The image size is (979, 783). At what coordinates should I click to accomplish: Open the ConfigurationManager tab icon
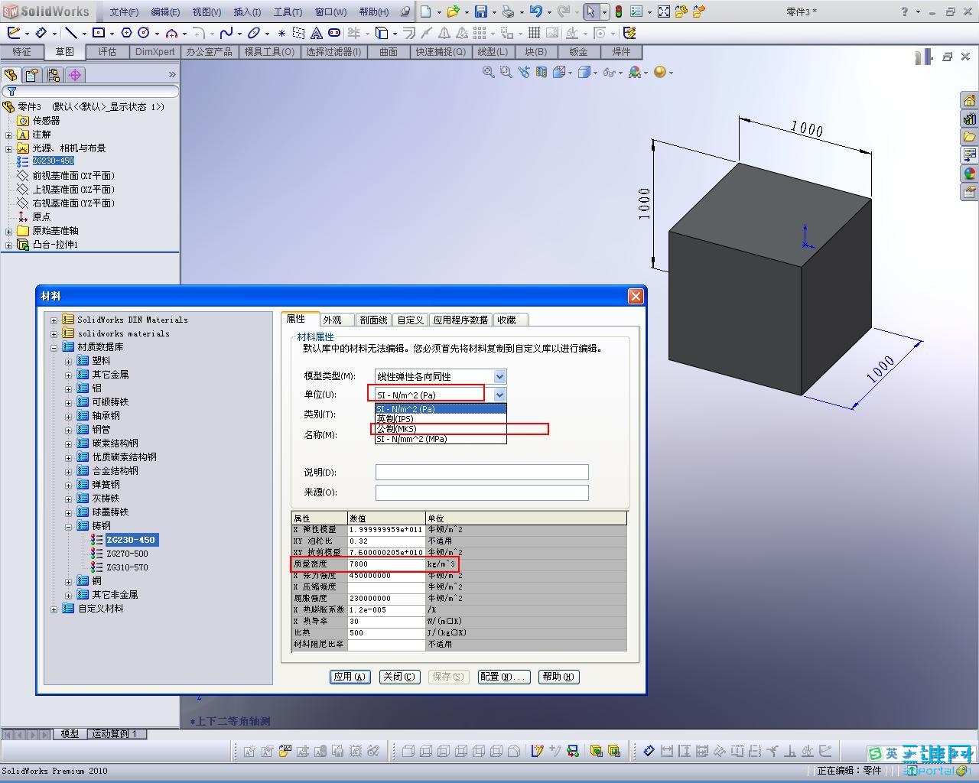[54, 75]
